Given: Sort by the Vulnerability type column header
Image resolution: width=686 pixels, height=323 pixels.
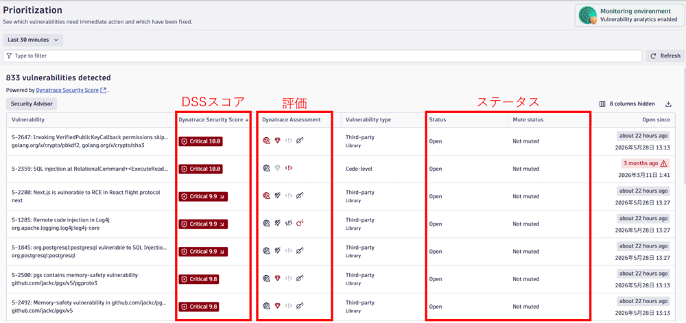Looking at the screenshot, I should (x=368, y=120).
